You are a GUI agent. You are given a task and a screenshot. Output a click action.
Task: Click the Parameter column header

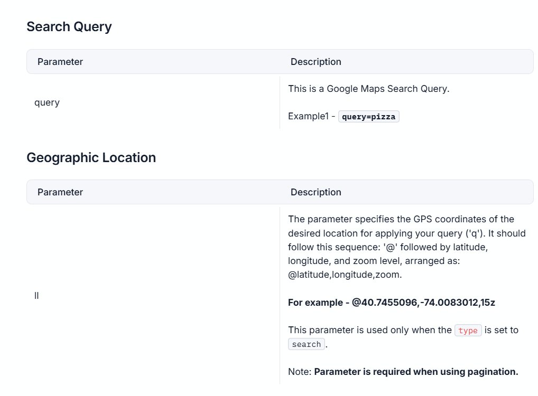click(60, 61)
